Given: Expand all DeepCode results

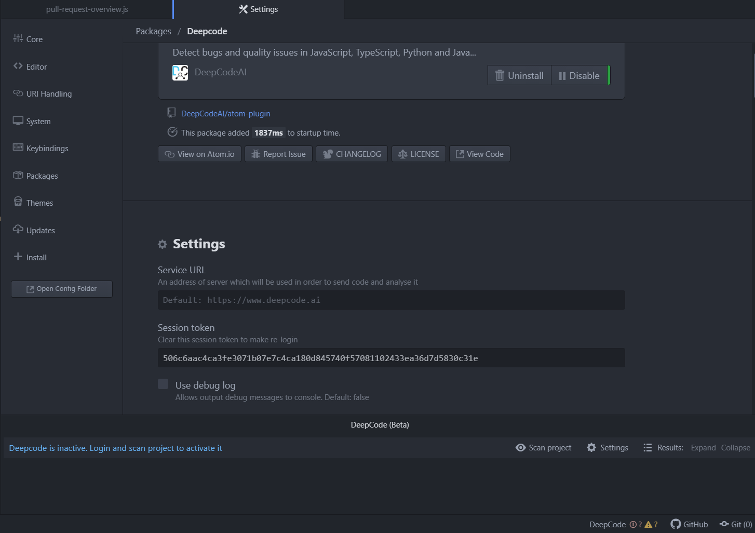Looking at the screenshot, I should (703, 448).
